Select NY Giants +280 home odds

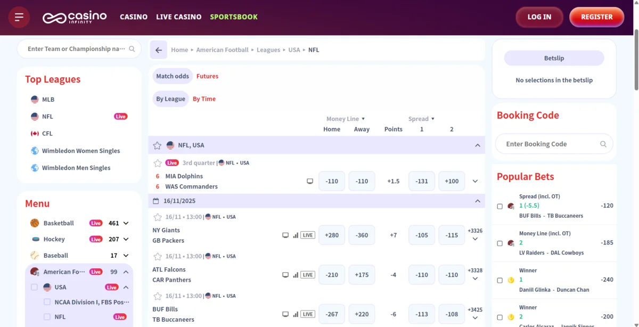click(331, 235)
